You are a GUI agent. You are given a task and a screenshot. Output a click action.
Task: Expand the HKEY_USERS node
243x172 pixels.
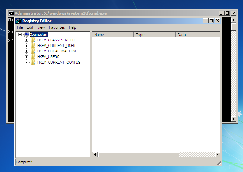(x=26, y=57)
